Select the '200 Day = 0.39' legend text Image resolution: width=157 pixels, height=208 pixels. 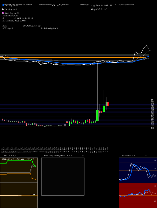12,13
